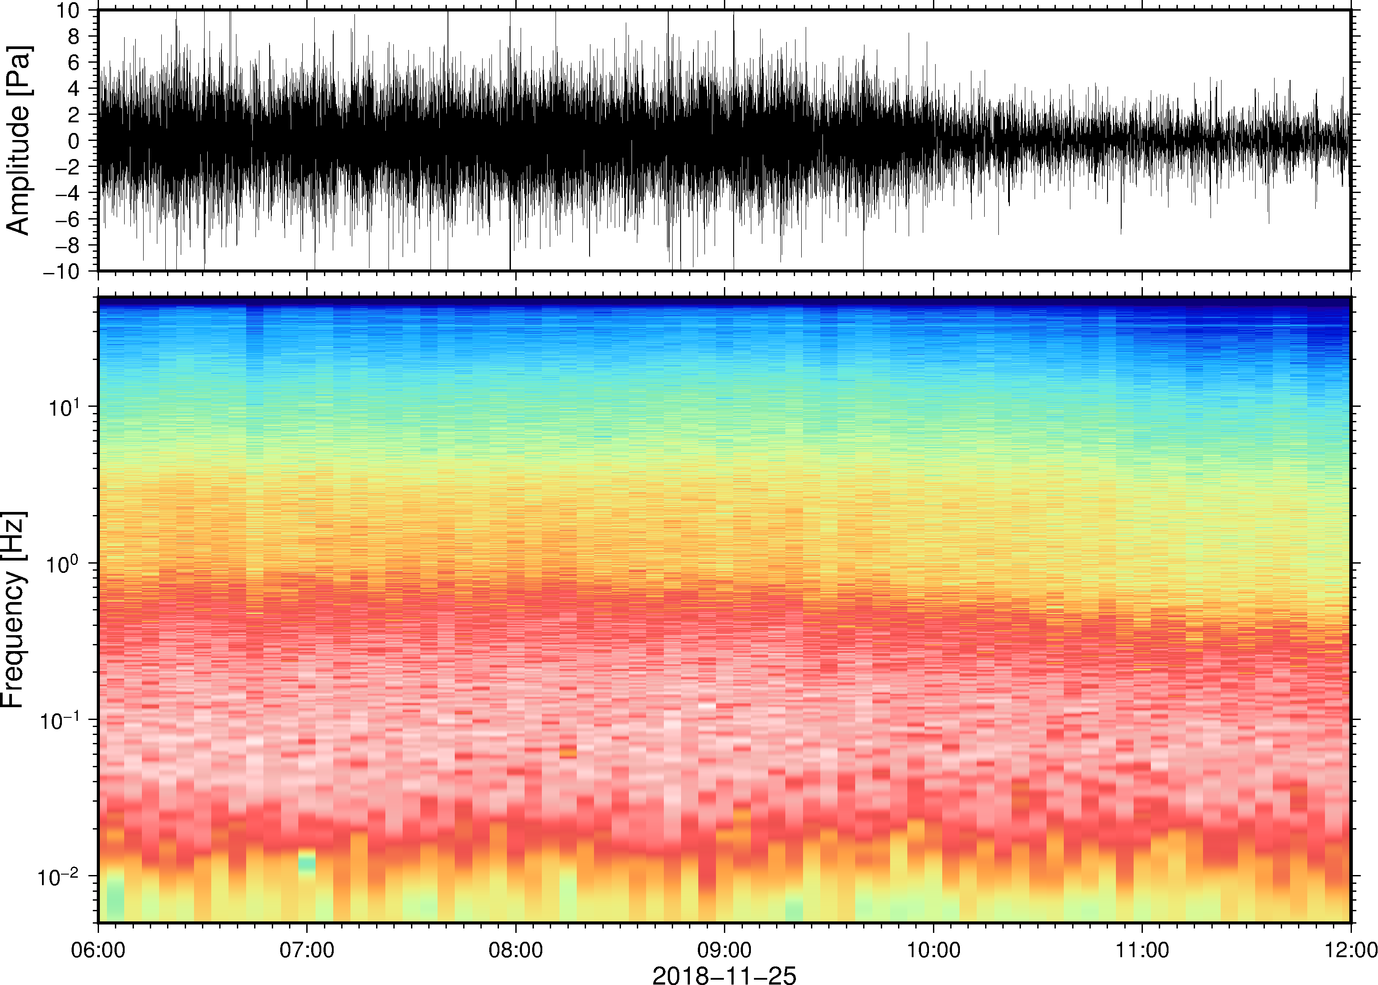The image size is (1378, 985).
Task: Click the 10:00 time axis label
Action: [933, 950]
